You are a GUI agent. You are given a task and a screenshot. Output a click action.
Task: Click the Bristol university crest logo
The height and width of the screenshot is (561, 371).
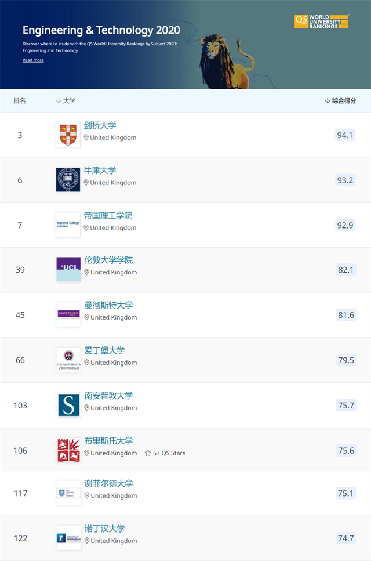[x=68, y=450]
